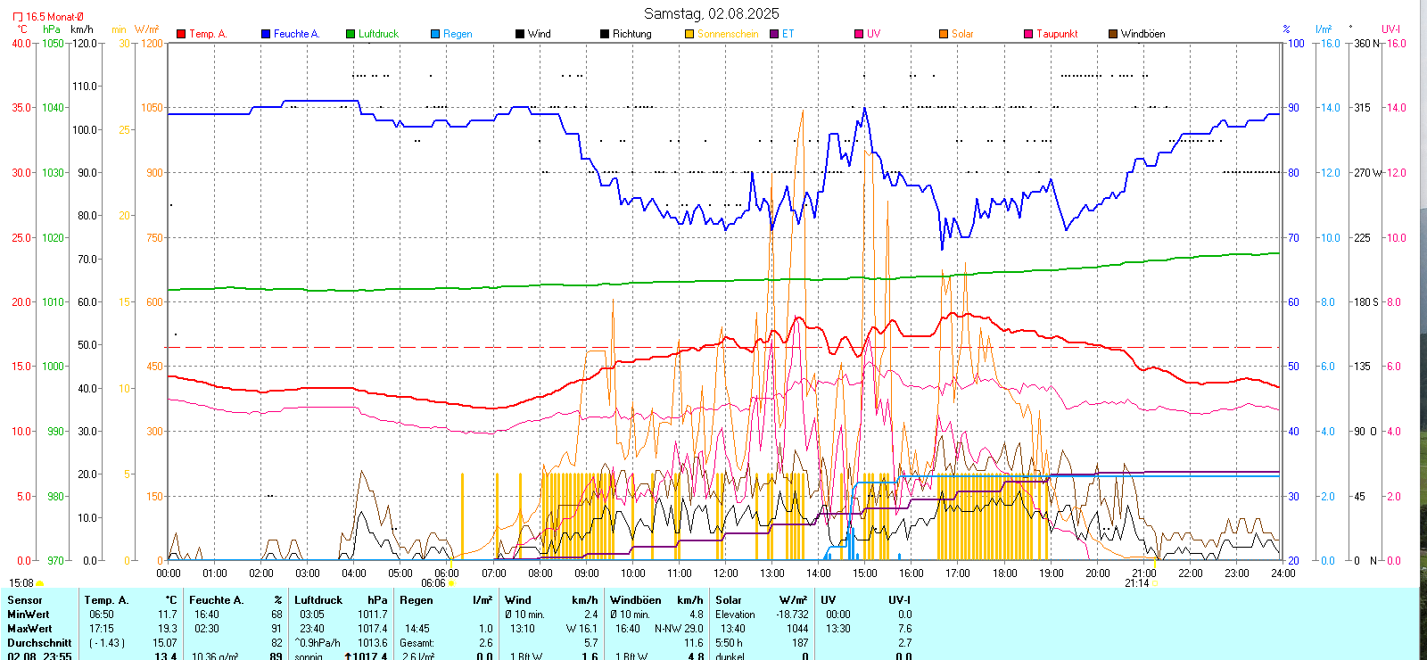Select the Sensor header in data table
The width and height of the screenshot is (1427, 660).
(25, 600)
